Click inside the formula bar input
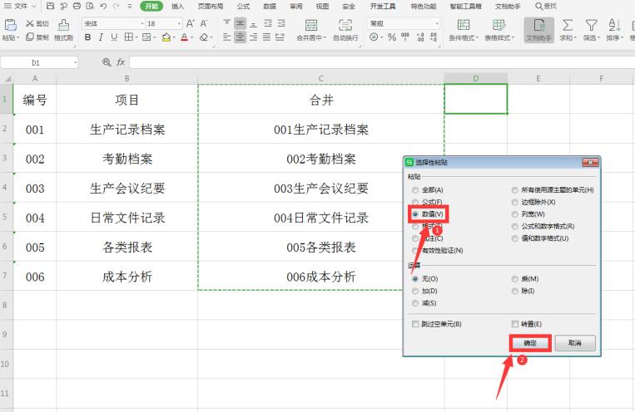This screenshot has height=412, width=635. pos(382,62)
